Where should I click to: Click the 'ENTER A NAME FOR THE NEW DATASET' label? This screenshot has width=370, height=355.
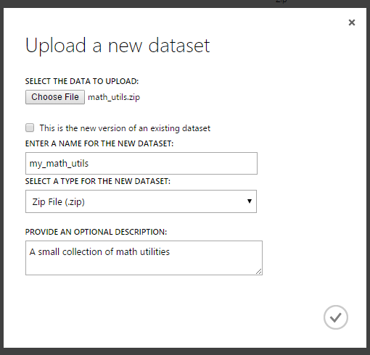point(99,143)
